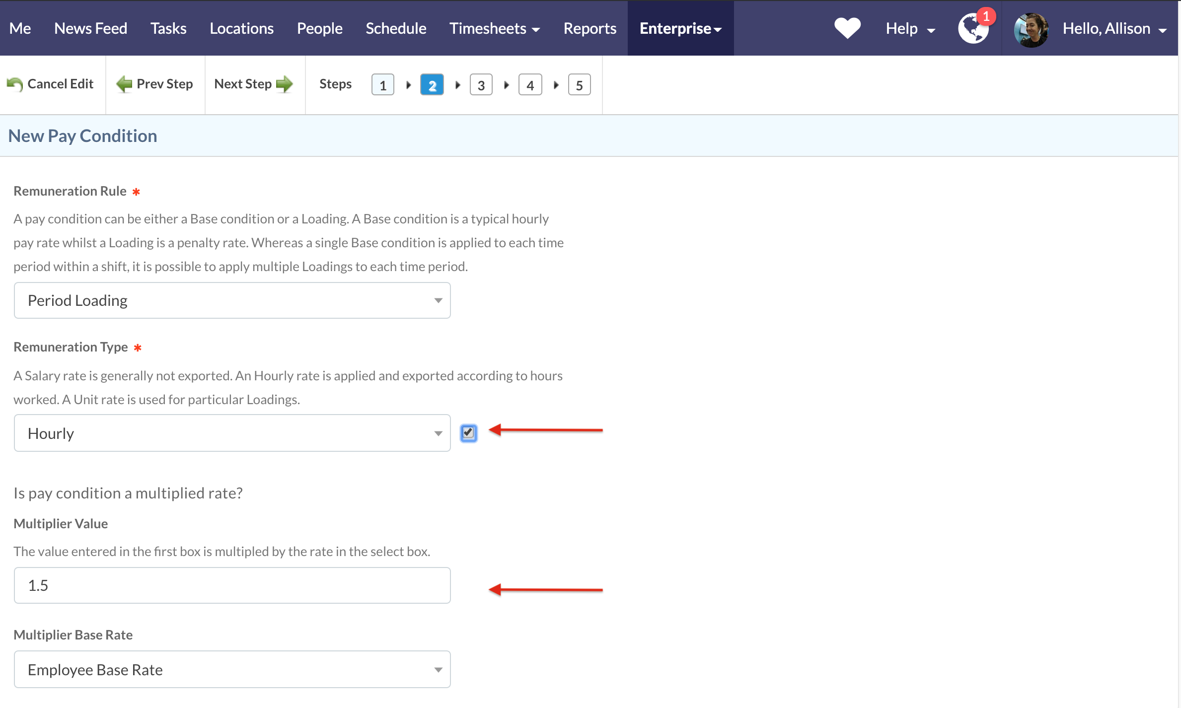Screen dimensions: 1181x708
Task: Open the Remuneration Rule Period Loading dropdown
Action: tap(232, 301)
